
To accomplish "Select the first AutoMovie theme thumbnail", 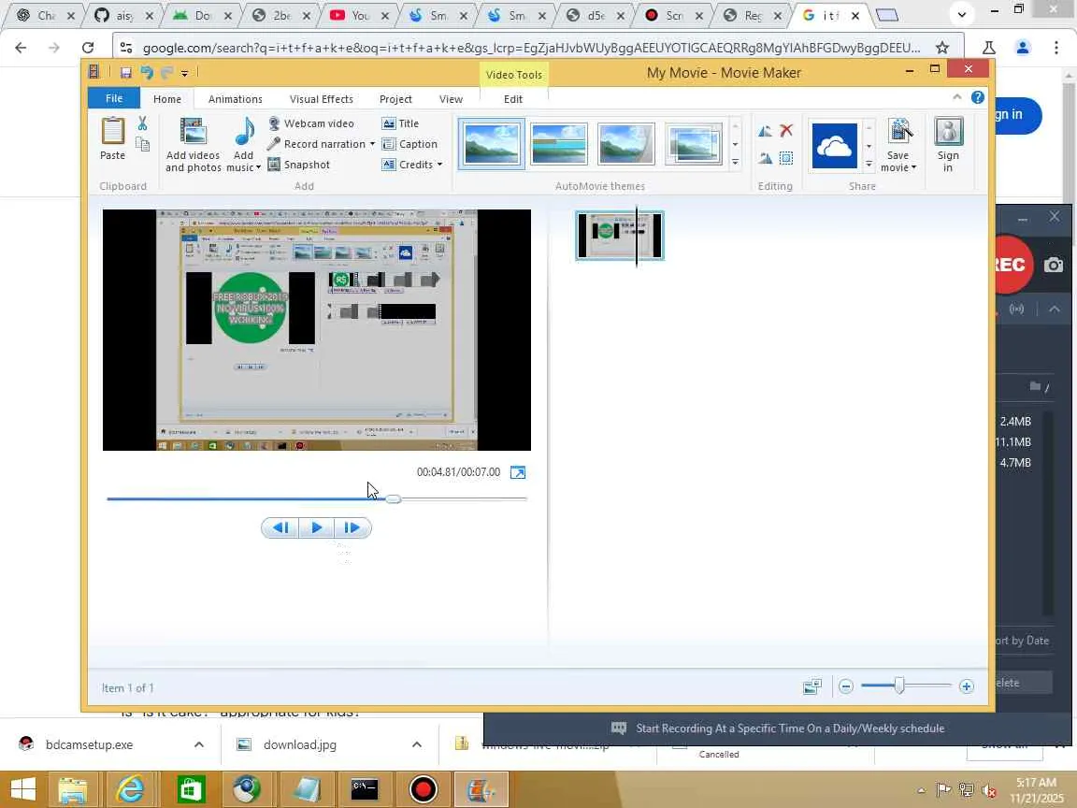I will pos(491,144).
